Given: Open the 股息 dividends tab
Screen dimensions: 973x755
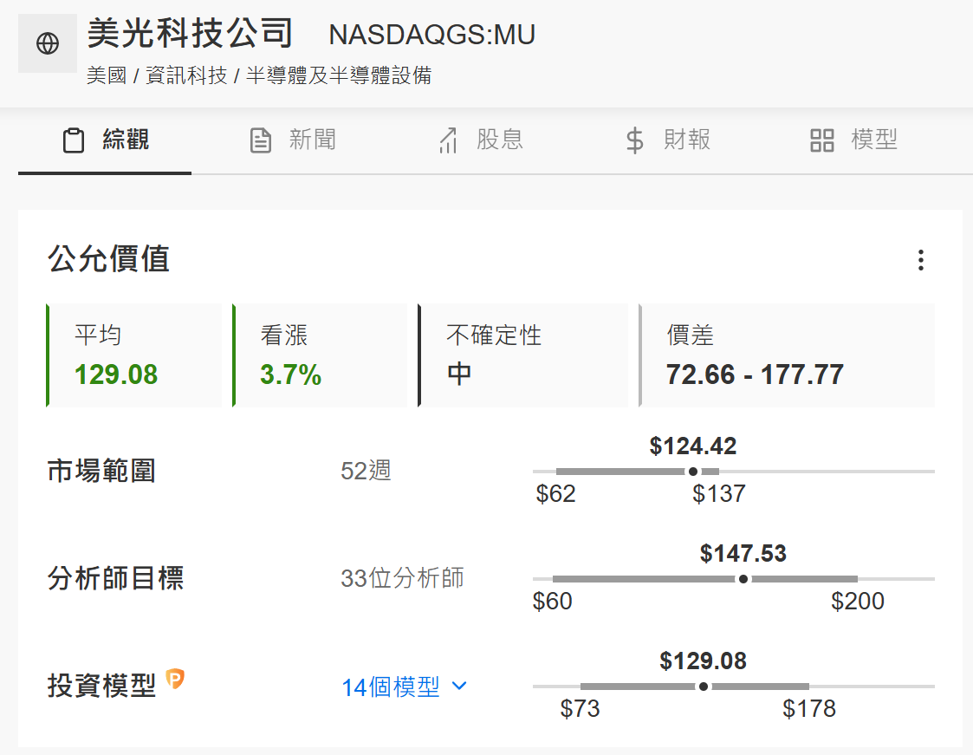Looking at the screenshot, I should [x=480, y=140].
